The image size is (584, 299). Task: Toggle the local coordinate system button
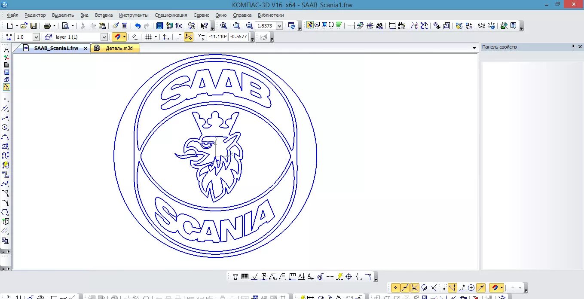(165, 37)
